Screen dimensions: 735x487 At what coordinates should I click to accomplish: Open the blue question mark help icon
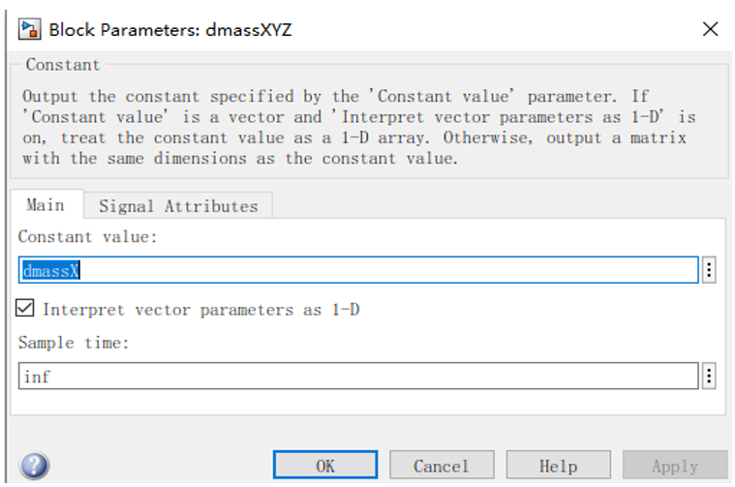point(34,466)
